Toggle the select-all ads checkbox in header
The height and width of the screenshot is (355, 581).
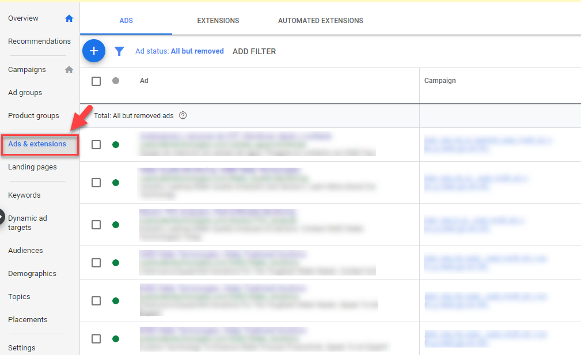[96, 81]
